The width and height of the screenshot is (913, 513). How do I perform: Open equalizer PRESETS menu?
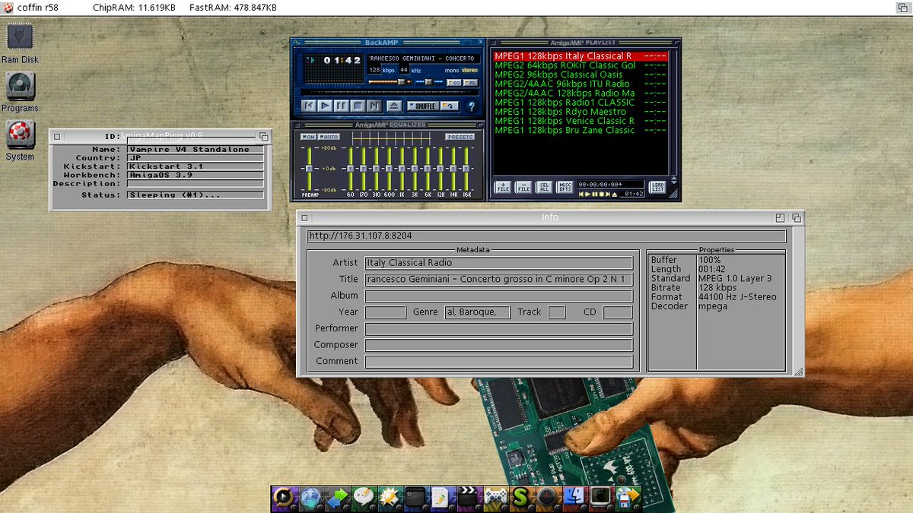[x=460, y=137]
